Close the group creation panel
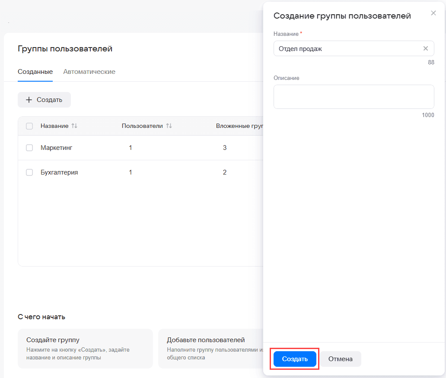Image resolution: width=446 pixels, height=378 pixels. click(433, 13)
